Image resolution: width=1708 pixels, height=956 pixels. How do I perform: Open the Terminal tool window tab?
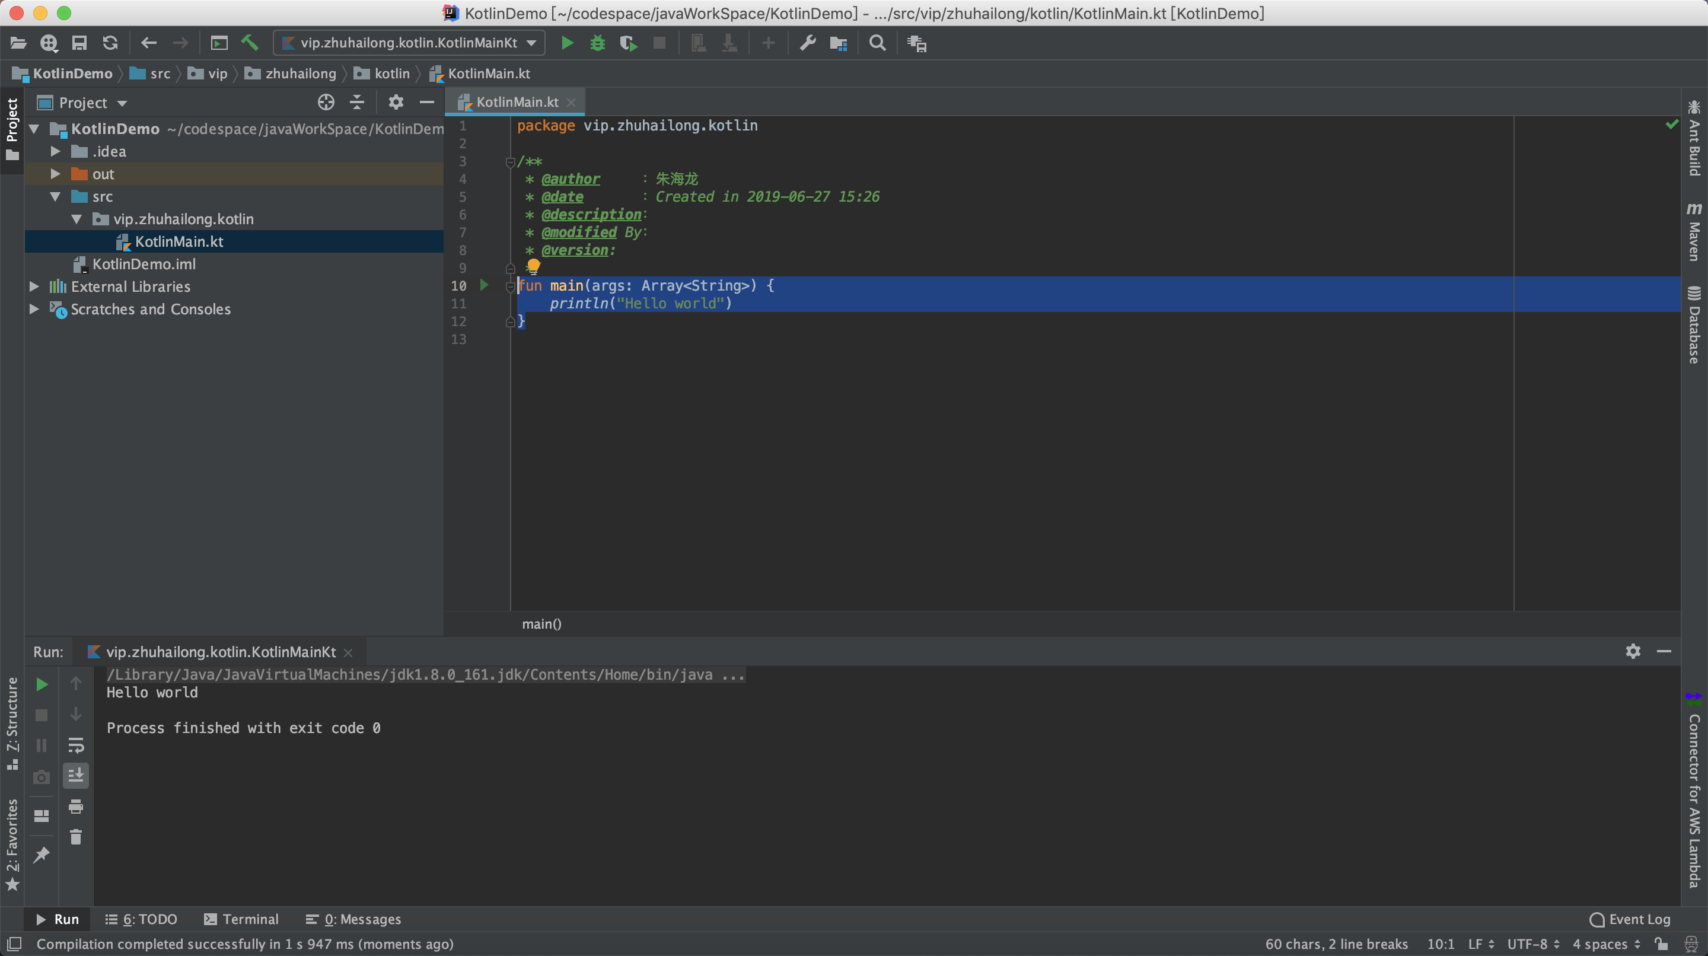click(x=241, y=919)
